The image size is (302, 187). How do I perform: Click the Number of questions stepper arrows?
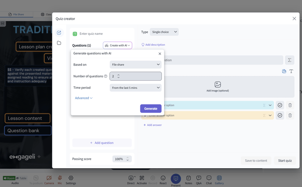(118, 76)
